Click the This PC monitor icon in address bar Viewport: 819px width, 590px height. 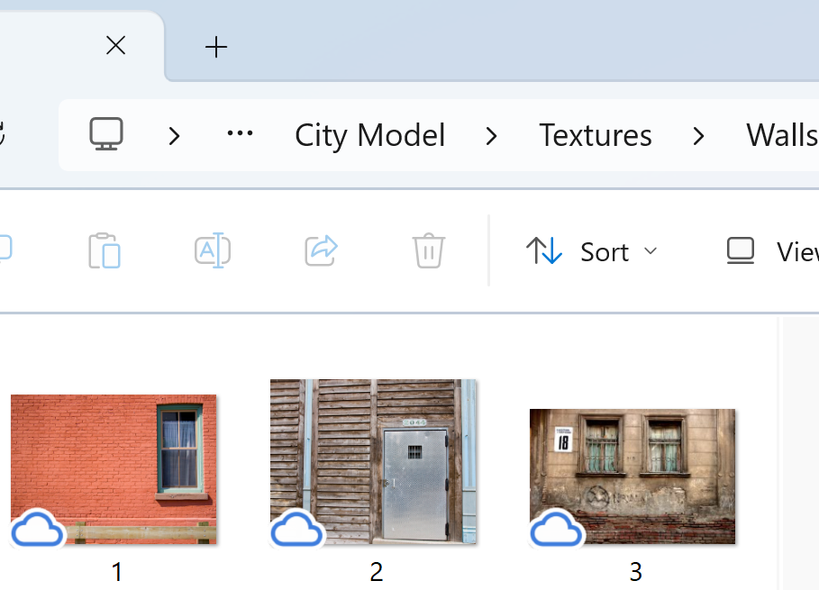[106, 134]
